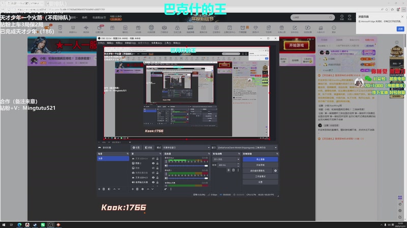This screenshot has height=228, width=407.
Task: Open 设置 from the OBS controls dock
Action: point(260,182)
